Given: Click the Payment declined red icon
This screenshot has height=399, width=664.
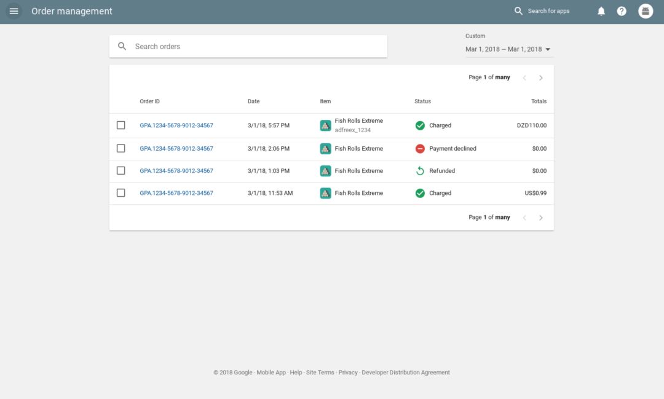Looking at the screenshot, I should pyautogui.click(x=420, y=149).
